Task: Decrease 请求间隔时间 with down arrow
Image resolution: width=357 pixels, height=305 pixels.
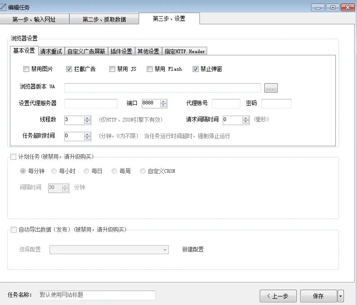Action: [x=246, y=122]
